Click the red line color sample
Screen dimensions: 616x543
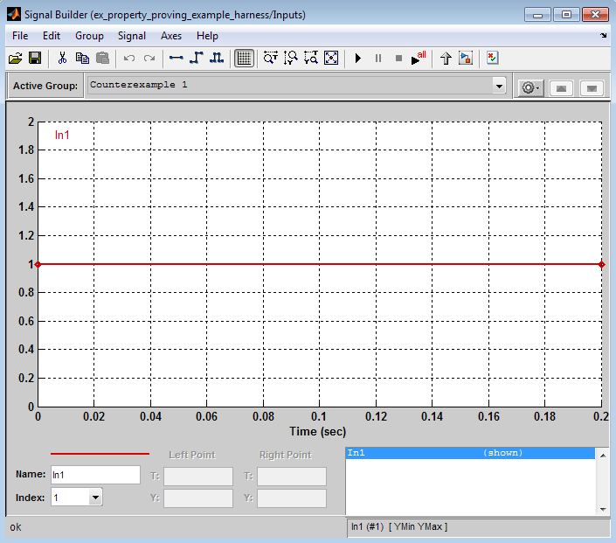[100, 454]
